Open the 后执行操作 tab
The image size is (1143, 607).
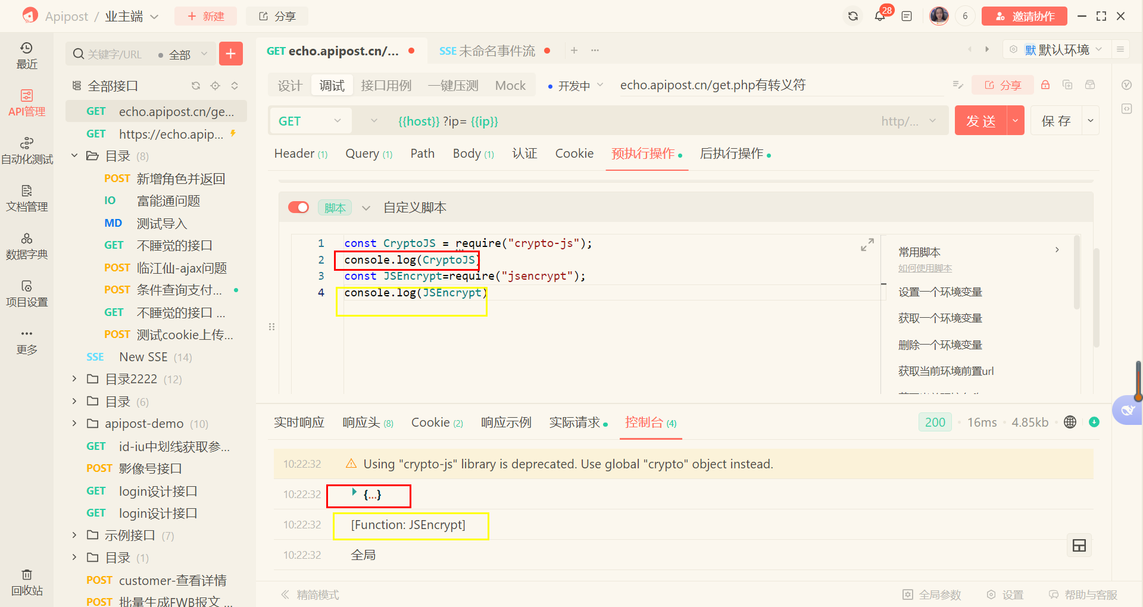(735, 154)
